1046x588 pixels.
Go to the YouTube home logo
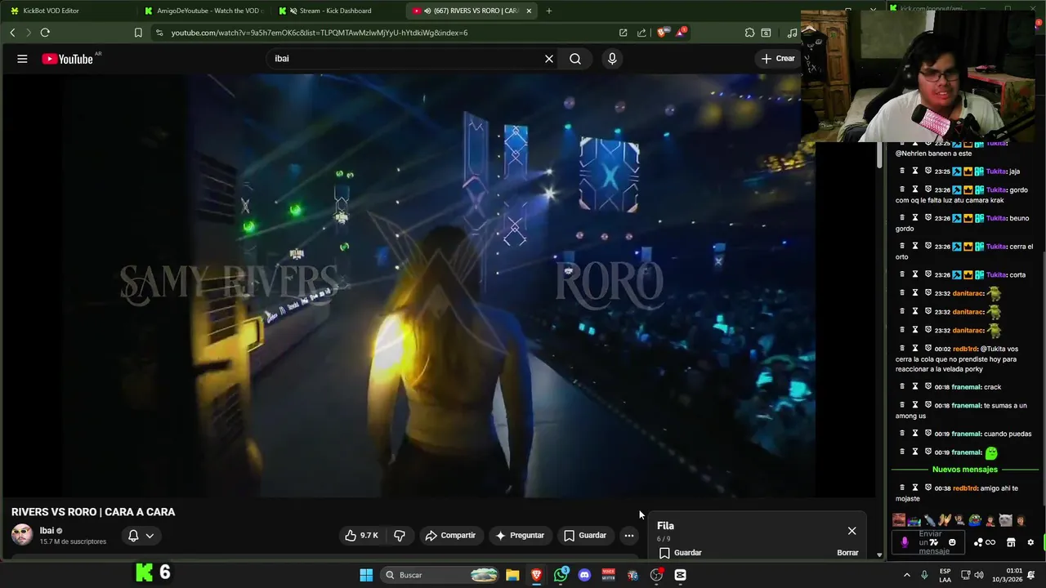pyautogui.click(x=67, y=59)
